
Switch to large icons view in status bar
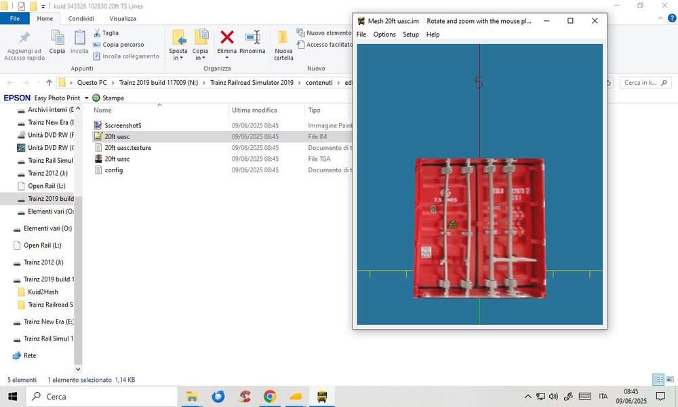[670, 380]
